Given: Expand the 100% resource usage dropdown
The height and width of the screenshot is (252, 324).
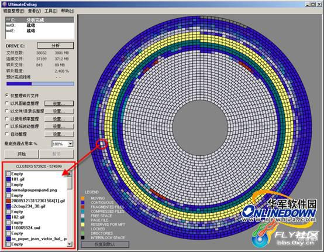Looking at the screenshot, I should [70, 144].
